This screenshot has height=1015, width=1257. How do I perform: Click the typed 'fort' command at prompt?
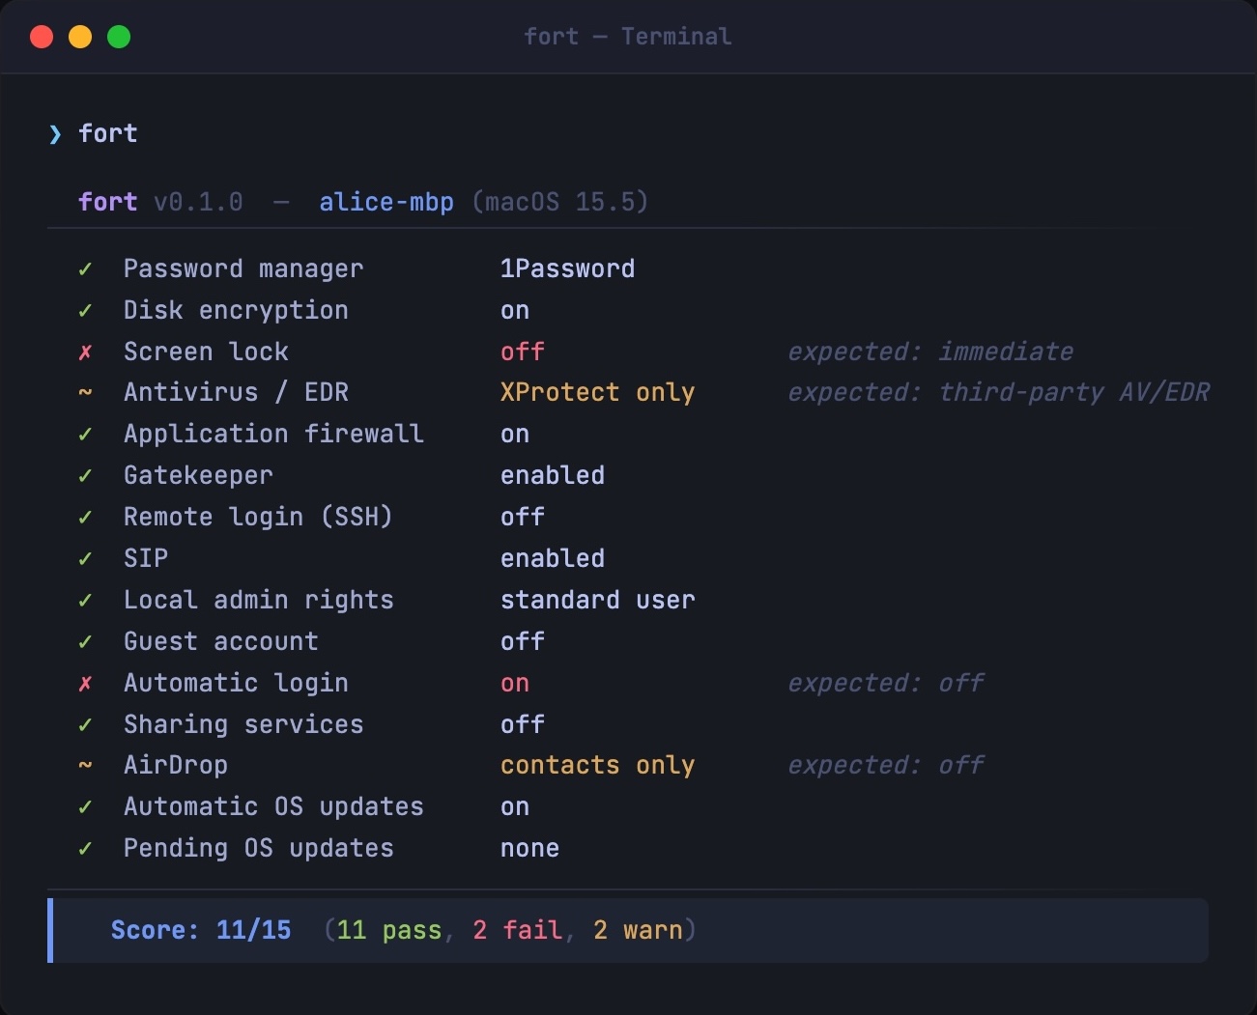click(x=108, y=133)
